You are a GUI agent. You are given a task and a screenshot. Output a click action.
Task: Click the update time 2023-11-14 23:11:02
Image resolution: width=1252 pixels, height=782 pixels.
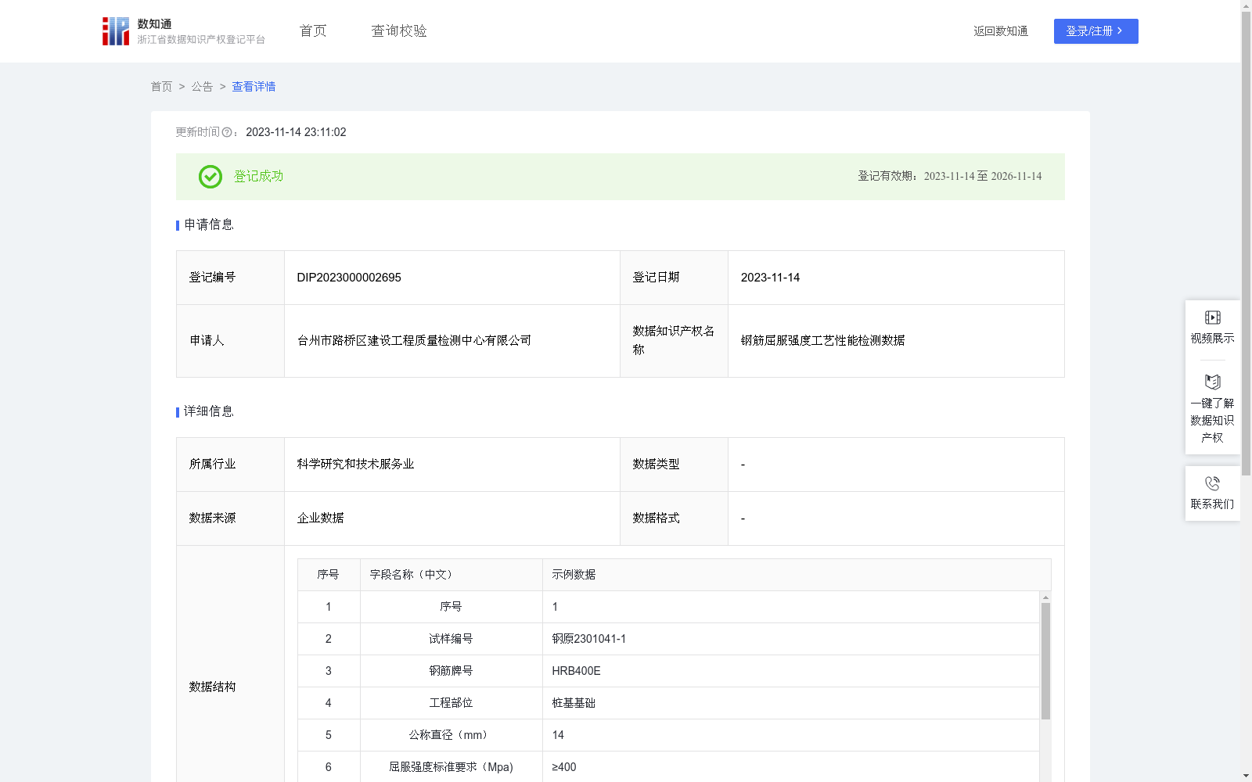click(296, 132)
